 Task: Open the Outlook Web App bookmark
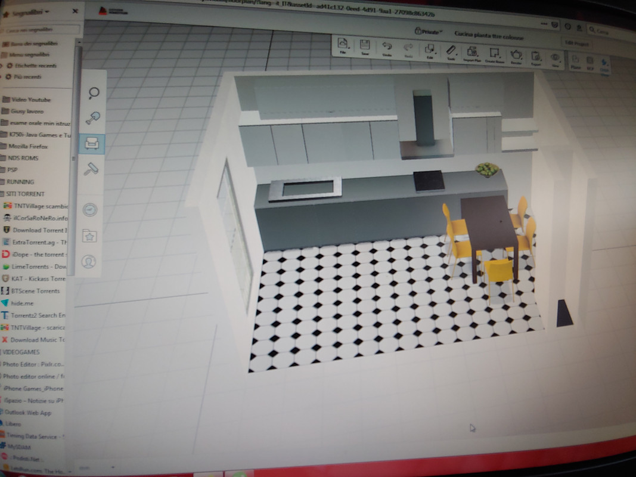coord(26,413)
